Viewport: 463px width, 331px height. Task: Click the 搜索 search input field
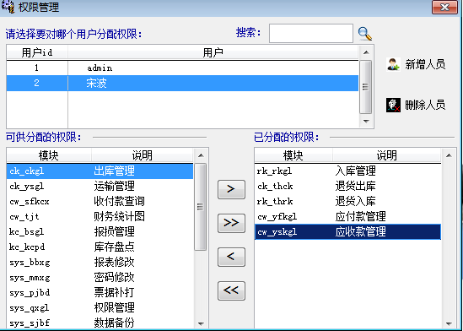click(x=311, y=34)
